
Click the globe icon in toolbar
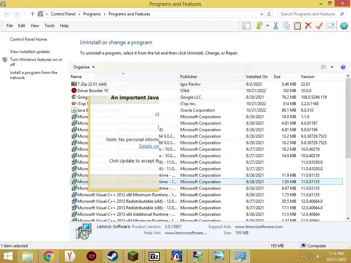344,26
